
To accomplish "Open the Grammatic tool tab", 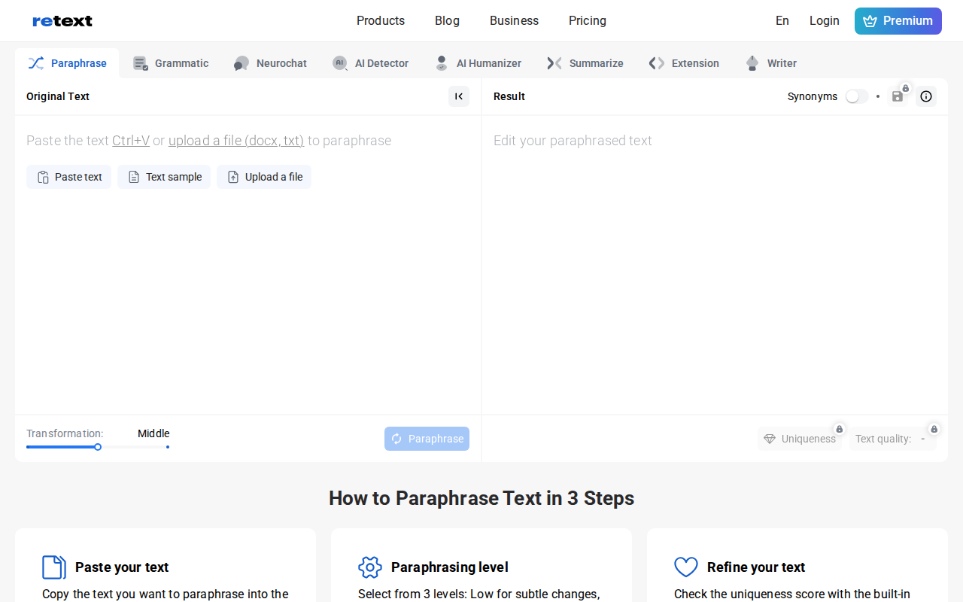I will [171, 63].
